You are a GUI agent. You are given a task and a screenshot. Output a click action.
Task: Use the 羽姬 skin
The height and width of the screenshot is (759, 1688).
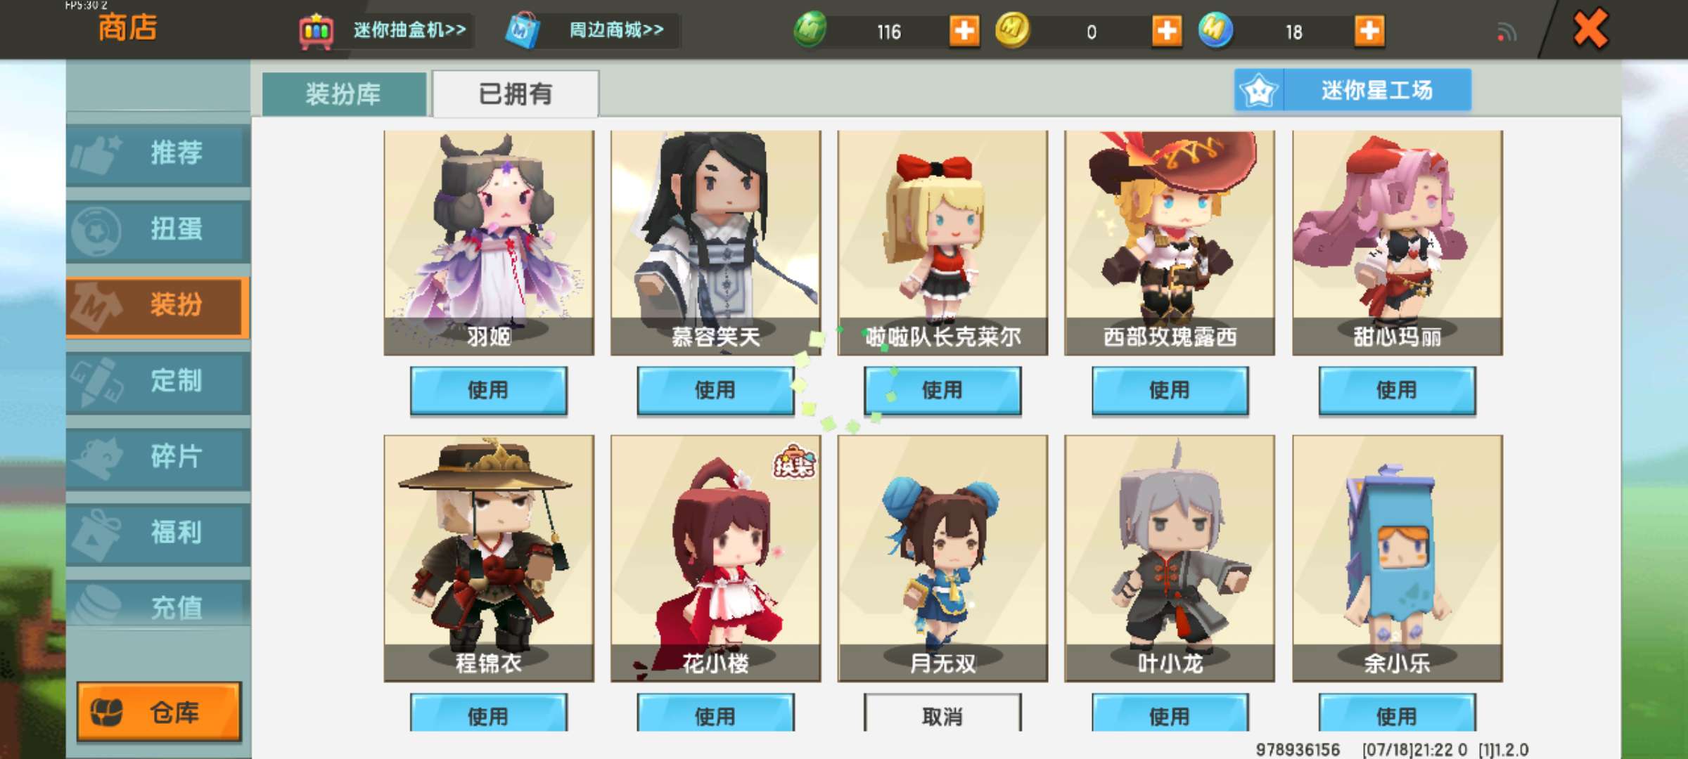click(489, 390)
